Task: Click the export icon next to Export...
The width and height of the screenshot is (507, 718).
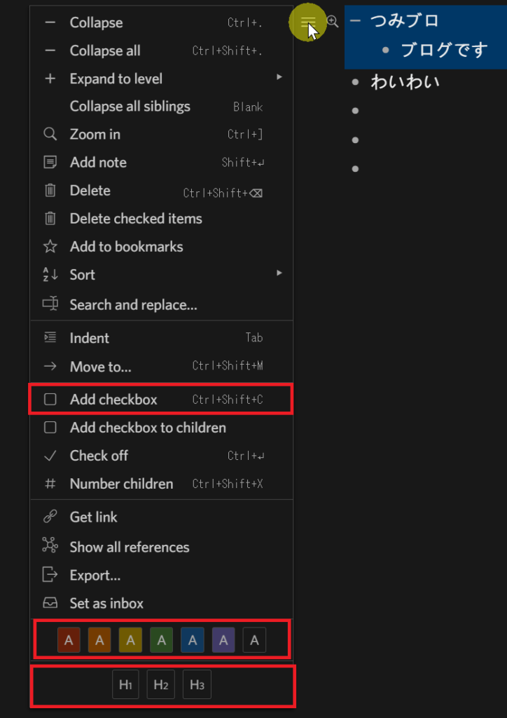Action: click(50, 574)
